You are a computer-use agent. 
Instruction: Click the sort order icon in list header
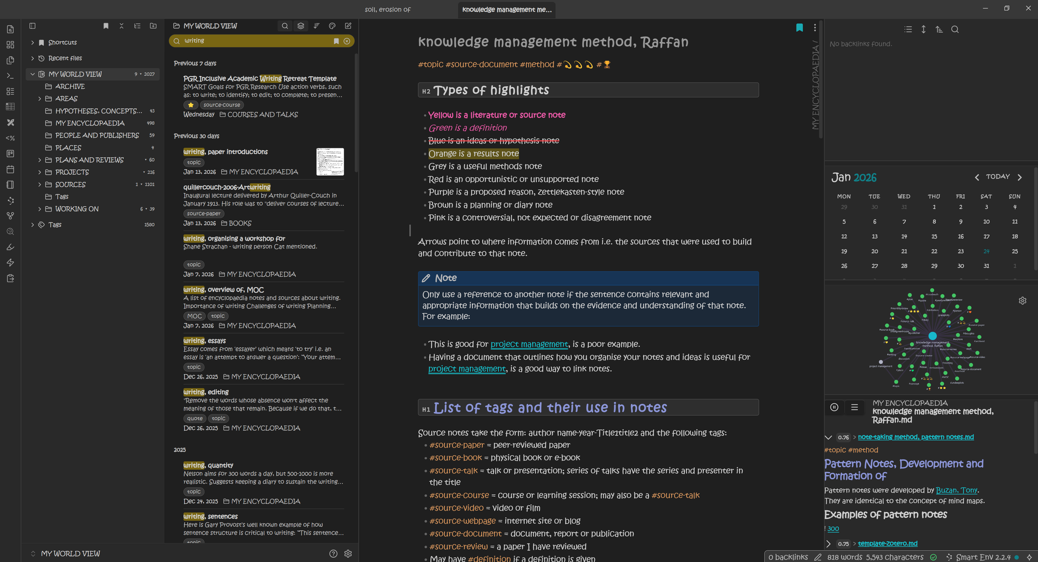(317, 26)
